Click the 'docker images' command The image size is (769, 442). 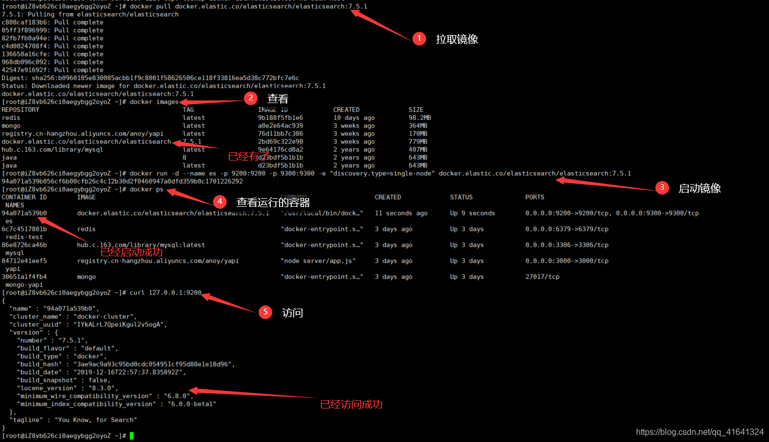tap(154, 102)
